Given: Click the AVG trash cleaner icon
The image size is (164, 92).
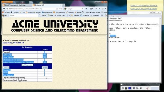Looking at the screenshot, I should point(67,15).
